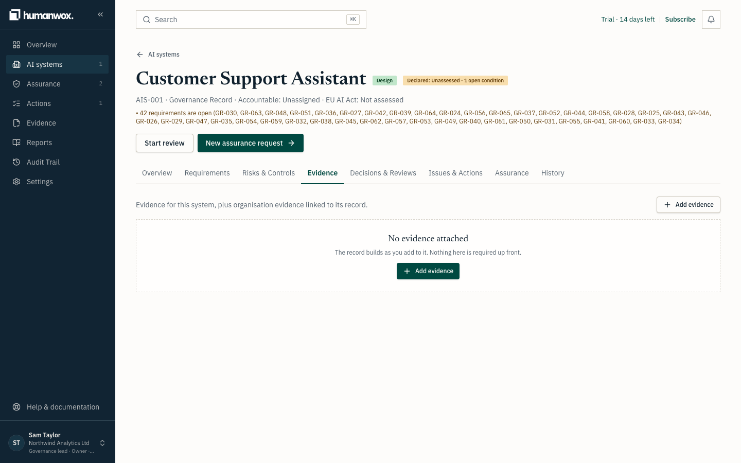This screenshot has width=741, height=463.
Task: Click the ST user avatar
Action: 16,443
